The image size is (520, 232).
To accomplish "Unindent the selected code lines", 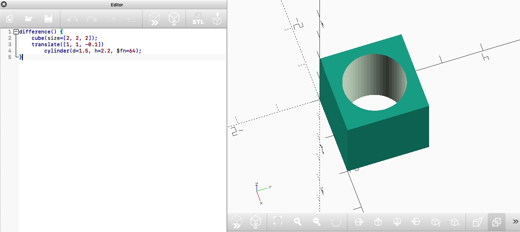I will tap(111, 19).
